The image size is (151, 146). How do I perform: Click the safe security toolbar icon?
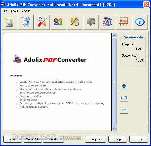coord(91,22)
